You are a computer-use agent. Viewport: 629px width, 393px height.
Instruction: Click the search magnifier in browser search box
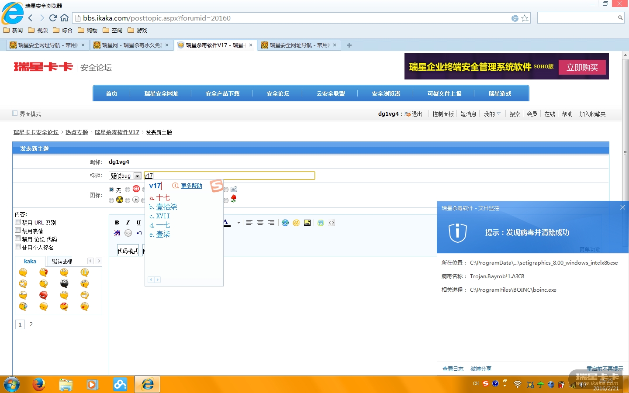click(620, 18)
